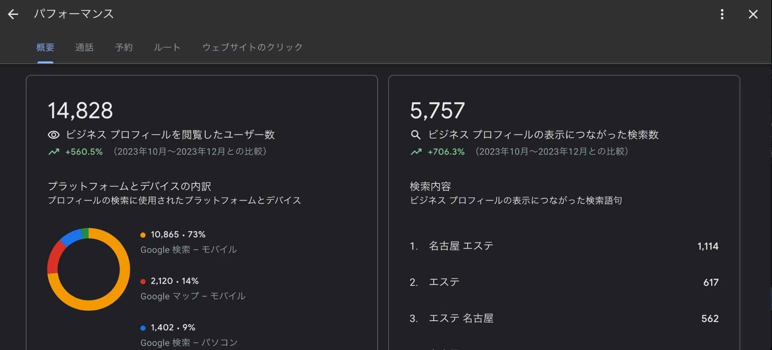Click the red Google マップ モバイル legend dot
This screenshot has height=350, width=772.
coord(143,281)
